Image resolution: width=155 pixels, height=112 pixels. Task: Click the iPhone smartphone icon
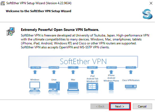pyautogui.click(x=111, y=86)
